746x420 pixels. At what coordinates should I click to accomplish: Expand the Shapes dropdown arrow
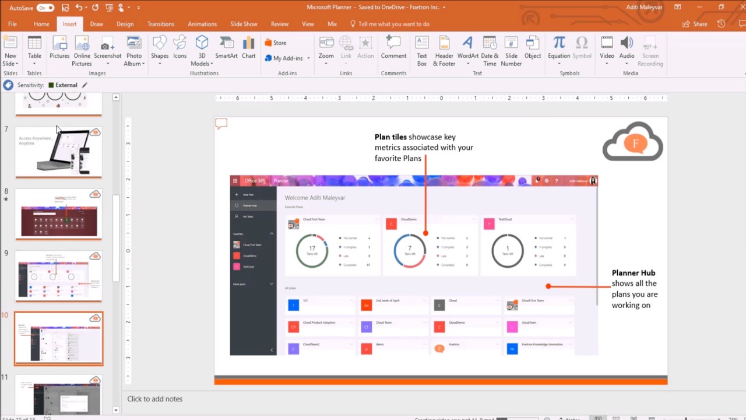click(x=160, y=64)
